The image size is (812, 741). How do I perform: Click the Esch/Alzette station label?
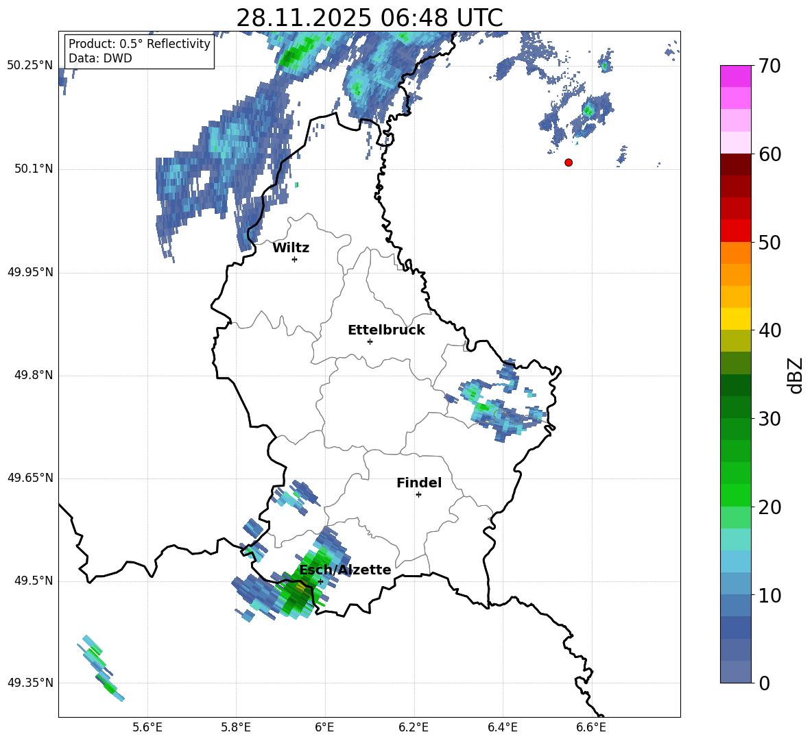345,570
